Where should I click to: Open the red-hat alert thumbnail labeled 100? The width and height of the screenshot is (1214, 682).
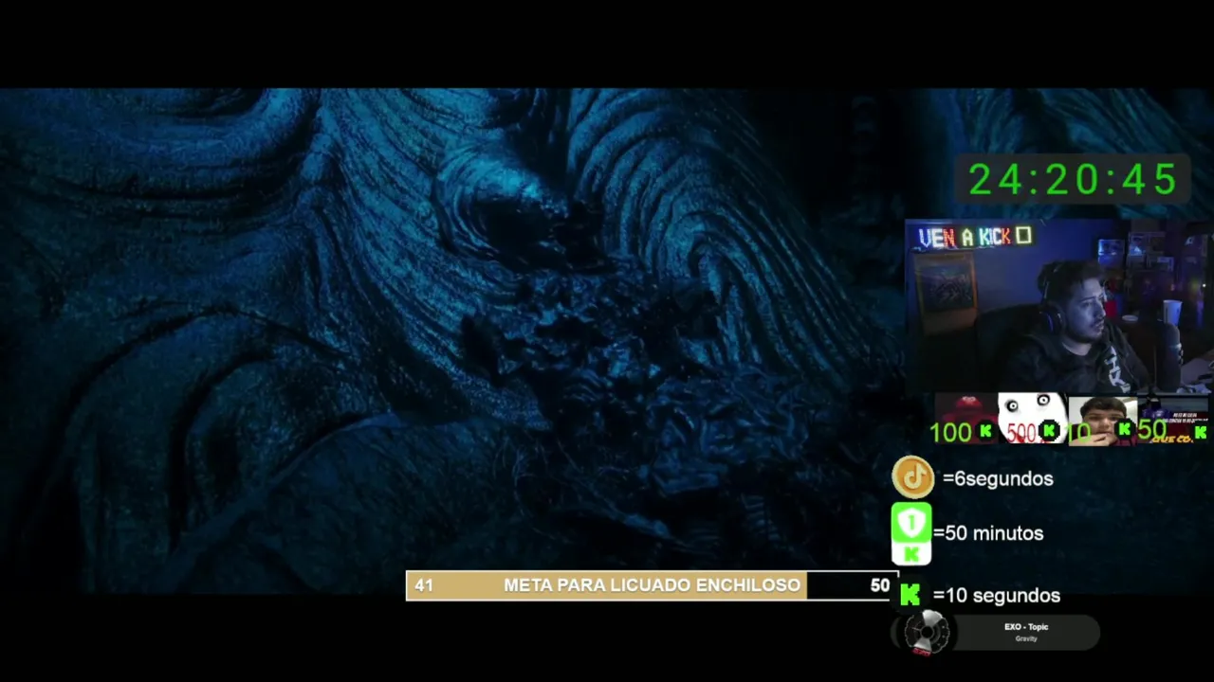(965, 420)
